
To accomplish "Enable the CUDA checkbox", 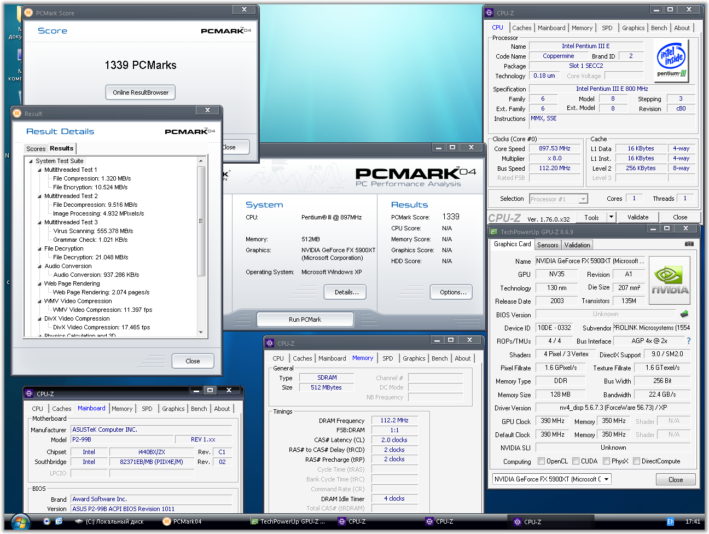I will point(576,461).
